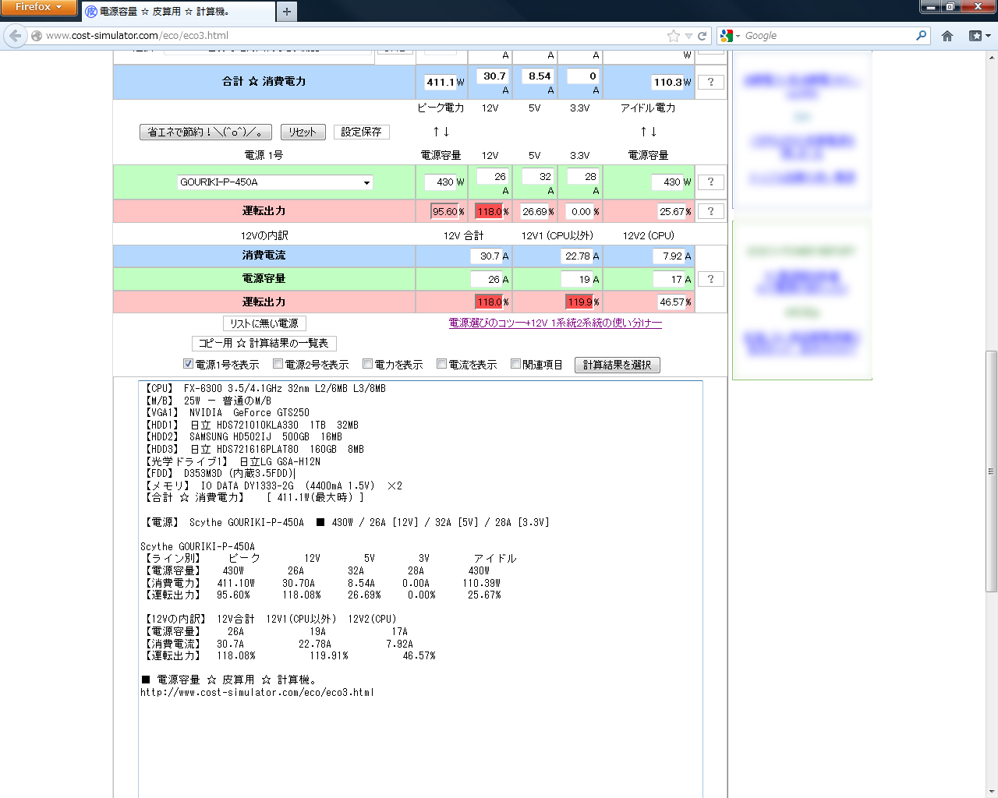Open the Firefox application menu

coord(38,7)
